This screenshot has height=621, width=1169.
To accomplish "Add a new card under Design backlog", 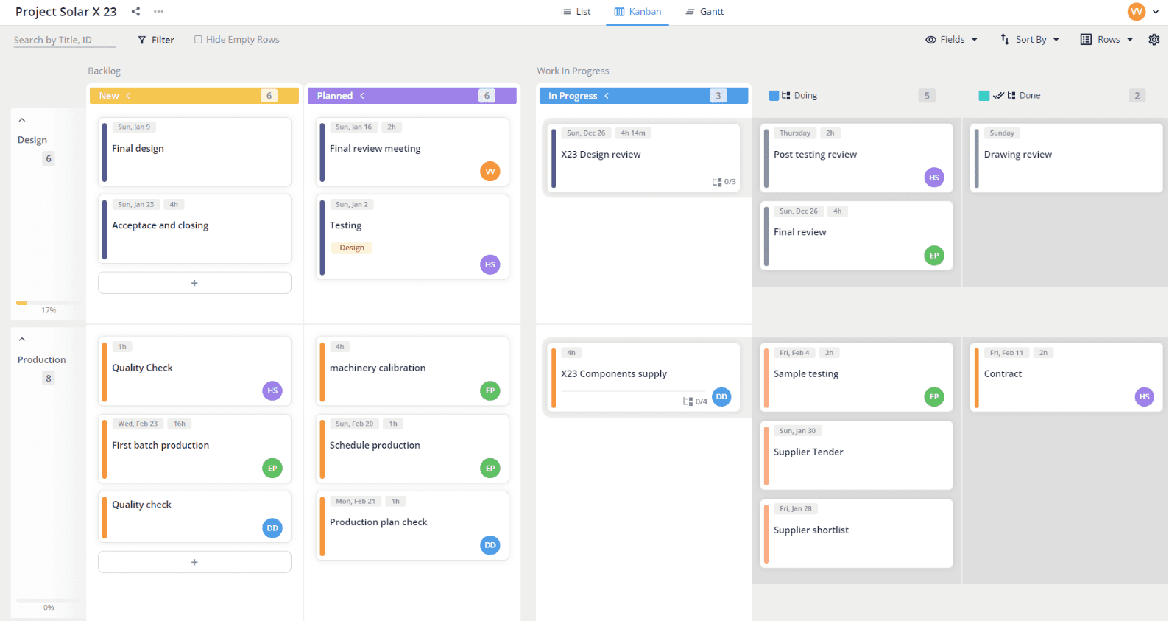I will click(194, 283).
